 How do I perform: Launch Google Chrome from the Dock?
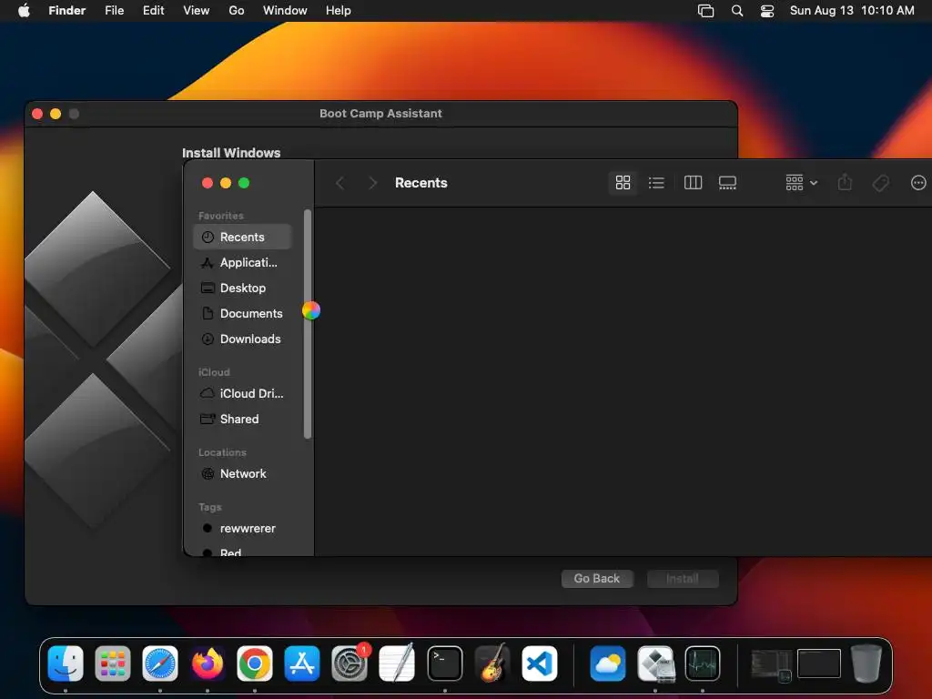pyautogui.click(x=255, y=663)
